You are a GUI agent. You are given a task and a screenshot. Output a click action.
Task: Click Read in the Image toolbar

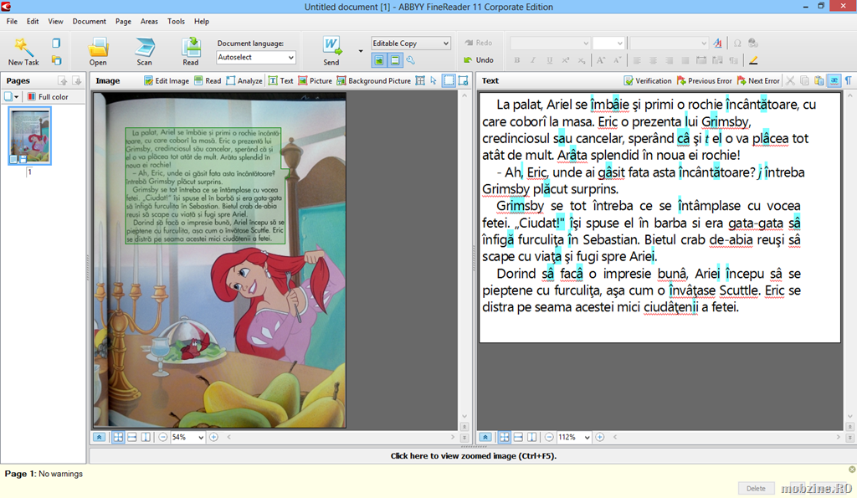tap(208, 81)
